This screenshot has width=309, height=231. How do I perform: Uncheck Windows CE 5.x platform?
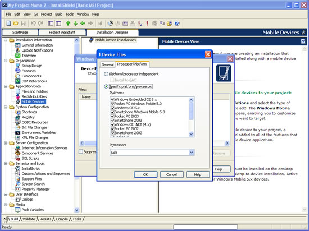point(112,108)
